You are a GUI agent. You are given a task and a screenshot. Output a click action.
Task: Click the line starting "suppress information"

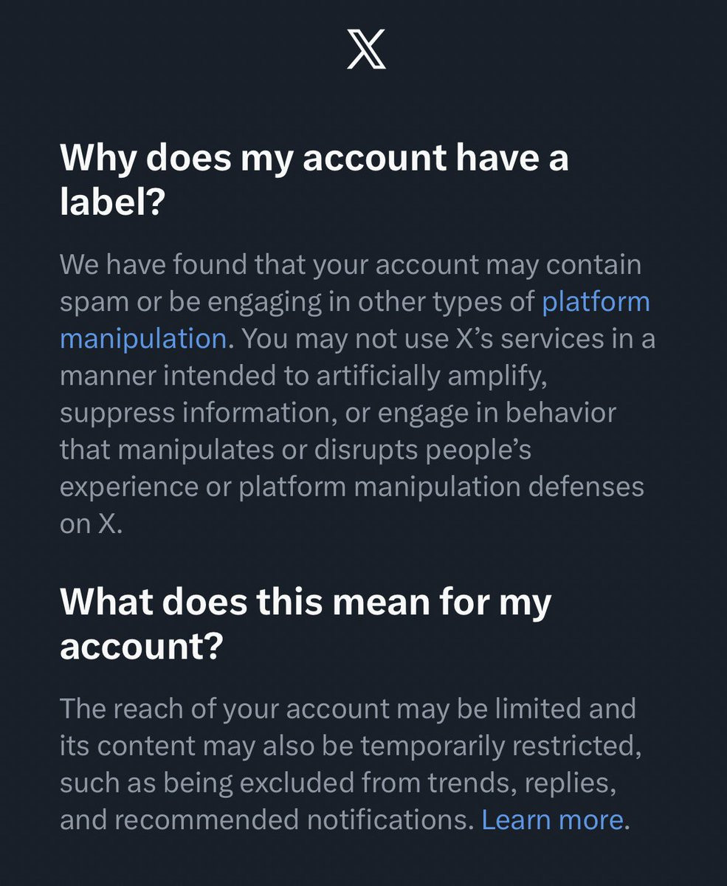337,413
